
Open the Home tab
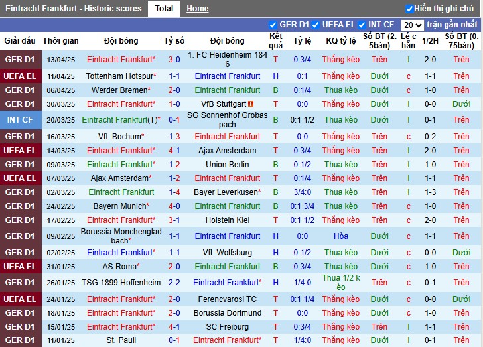[198, 9]
